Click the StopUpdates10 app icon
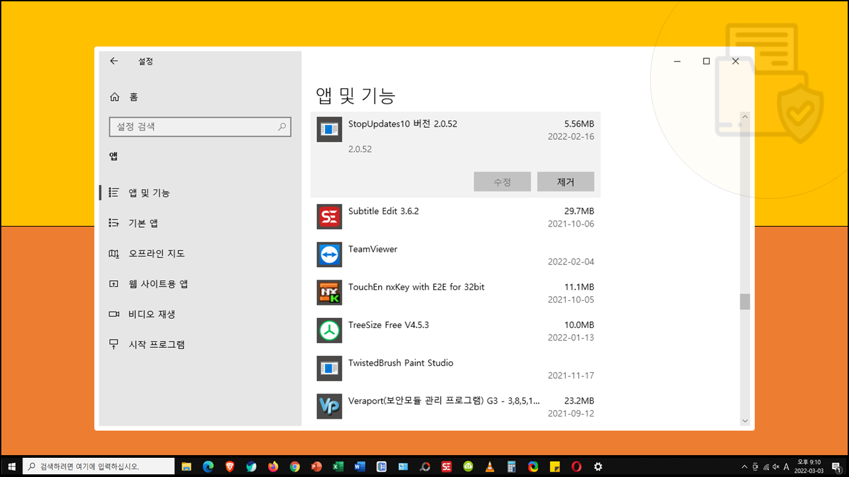 coord(329,129)
